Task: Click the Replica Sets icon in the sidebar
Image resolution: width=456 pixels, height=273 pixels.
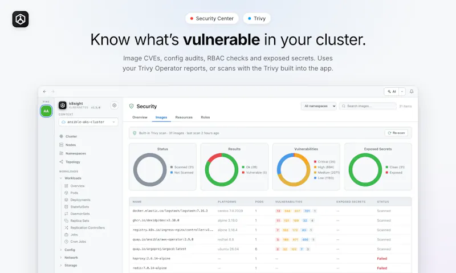Action: click(66, 221)
